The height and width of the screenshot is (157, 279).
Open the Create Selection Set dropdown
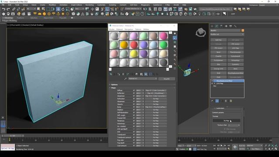[x=133, y=9]
